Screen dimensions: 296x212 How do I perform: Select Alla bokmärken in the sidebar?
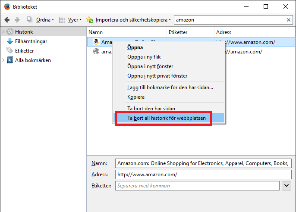pyautogui.click(x=33, y=60)
